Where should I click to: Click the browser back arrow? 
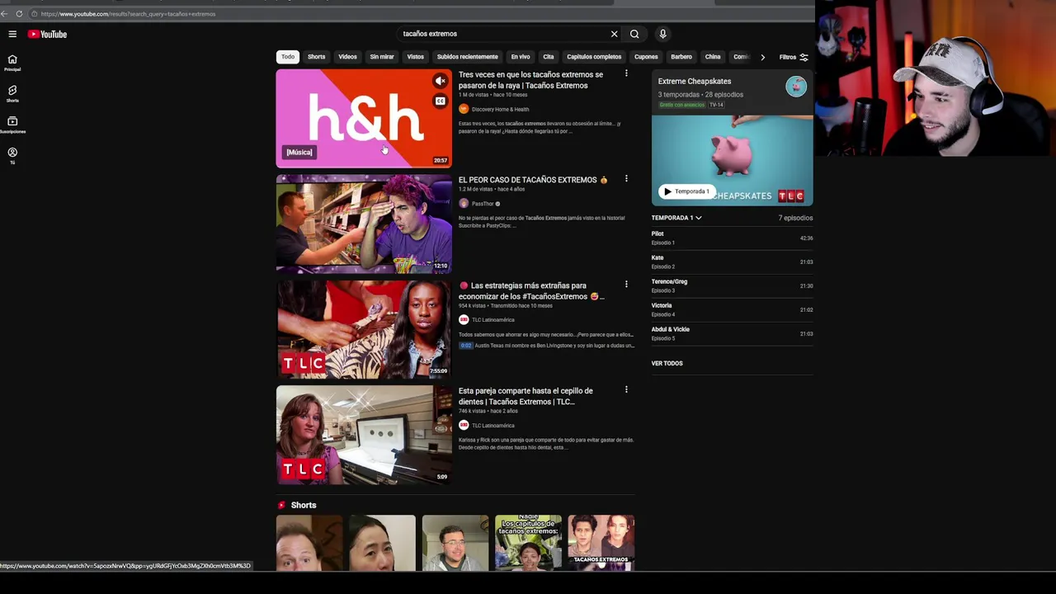pyautogui.click(x=5, y=13)
